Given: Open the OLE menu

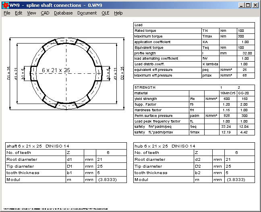Looking at the screenshot, I should point(105,13).
